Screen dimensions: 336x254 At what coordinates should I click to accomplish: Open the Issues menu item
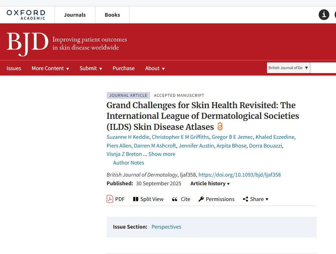tap(14, 68)
